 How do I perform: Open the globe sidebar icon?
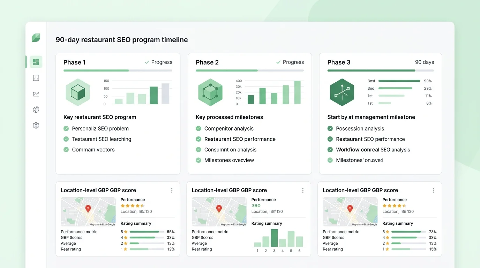36,110
